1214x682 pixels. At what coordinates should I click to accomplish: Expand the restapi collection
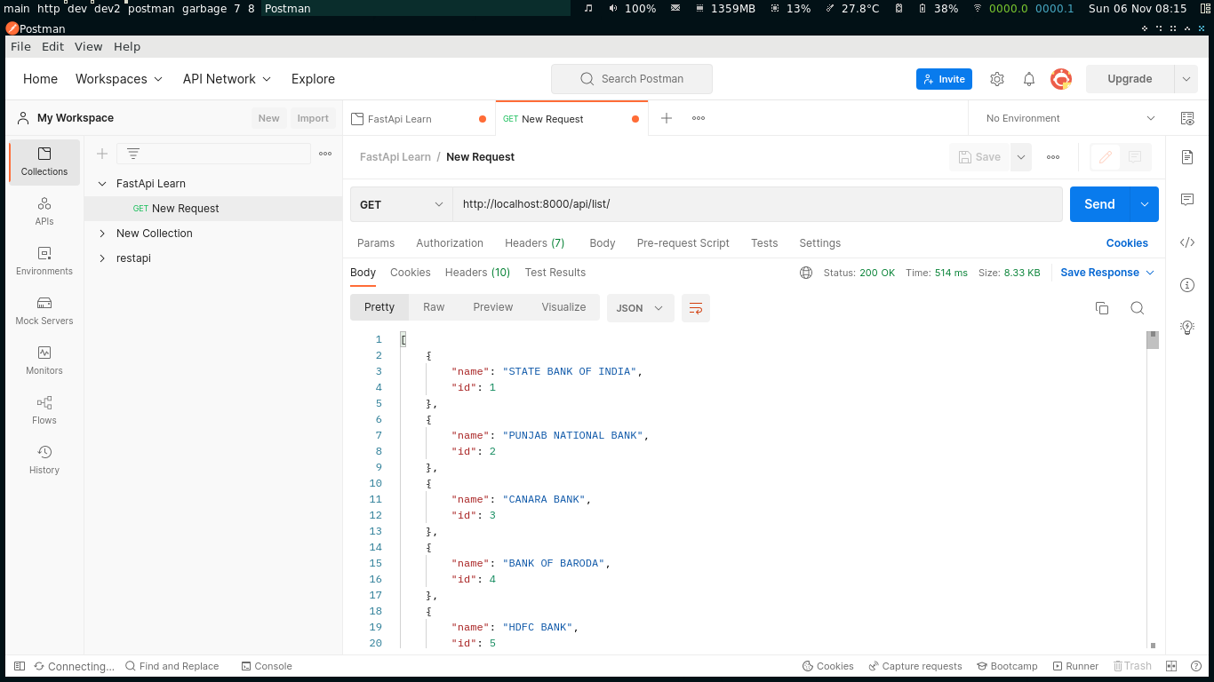click(102, 258)
